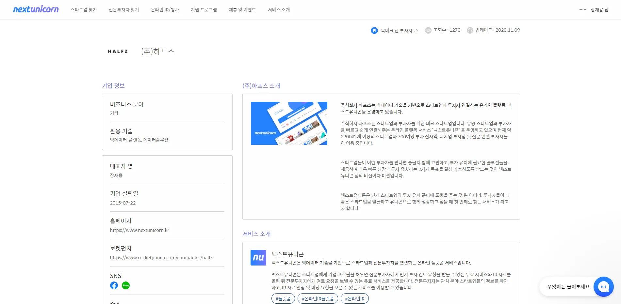Go to 온라인 IR/행사 menu

165,10
